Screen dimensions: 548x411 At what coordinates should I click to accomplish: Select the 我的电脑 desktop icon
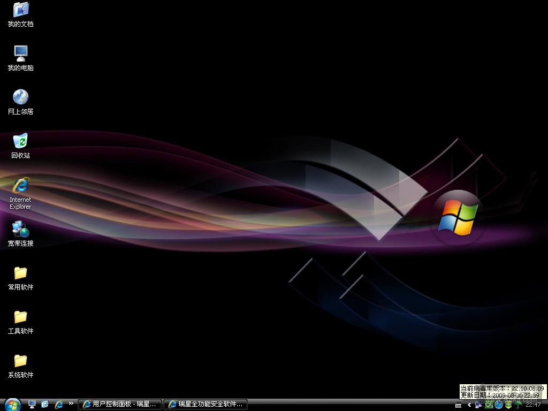[20, 58]
